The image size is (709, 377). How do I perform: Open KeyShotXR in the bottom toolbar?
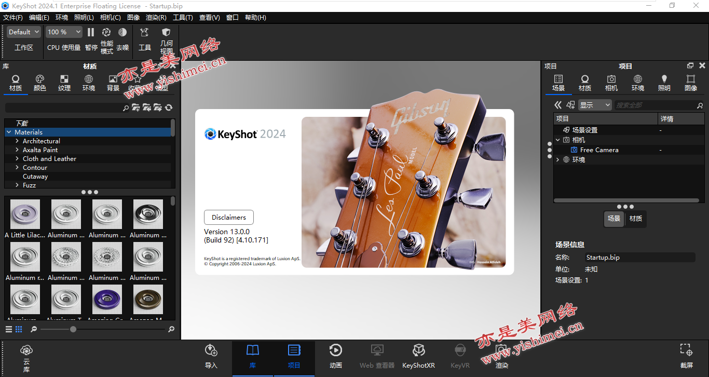tap(418, 356)
